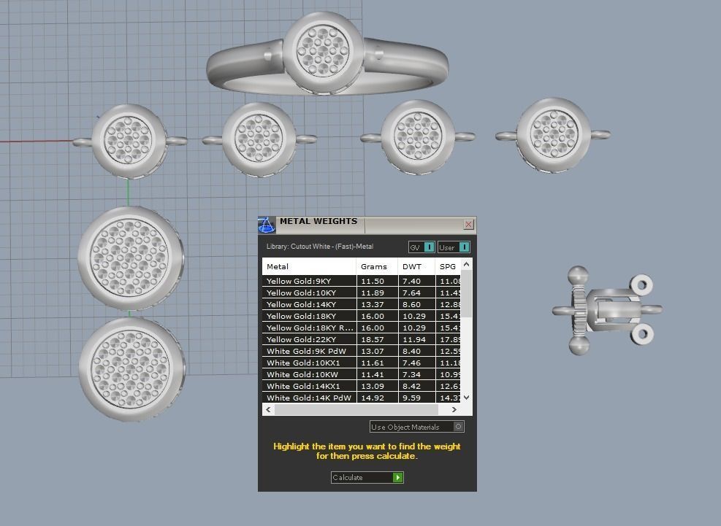Select the Yellow Gold:10KY row
This screenshot has height=526, width=721.
tap(362, 293)
